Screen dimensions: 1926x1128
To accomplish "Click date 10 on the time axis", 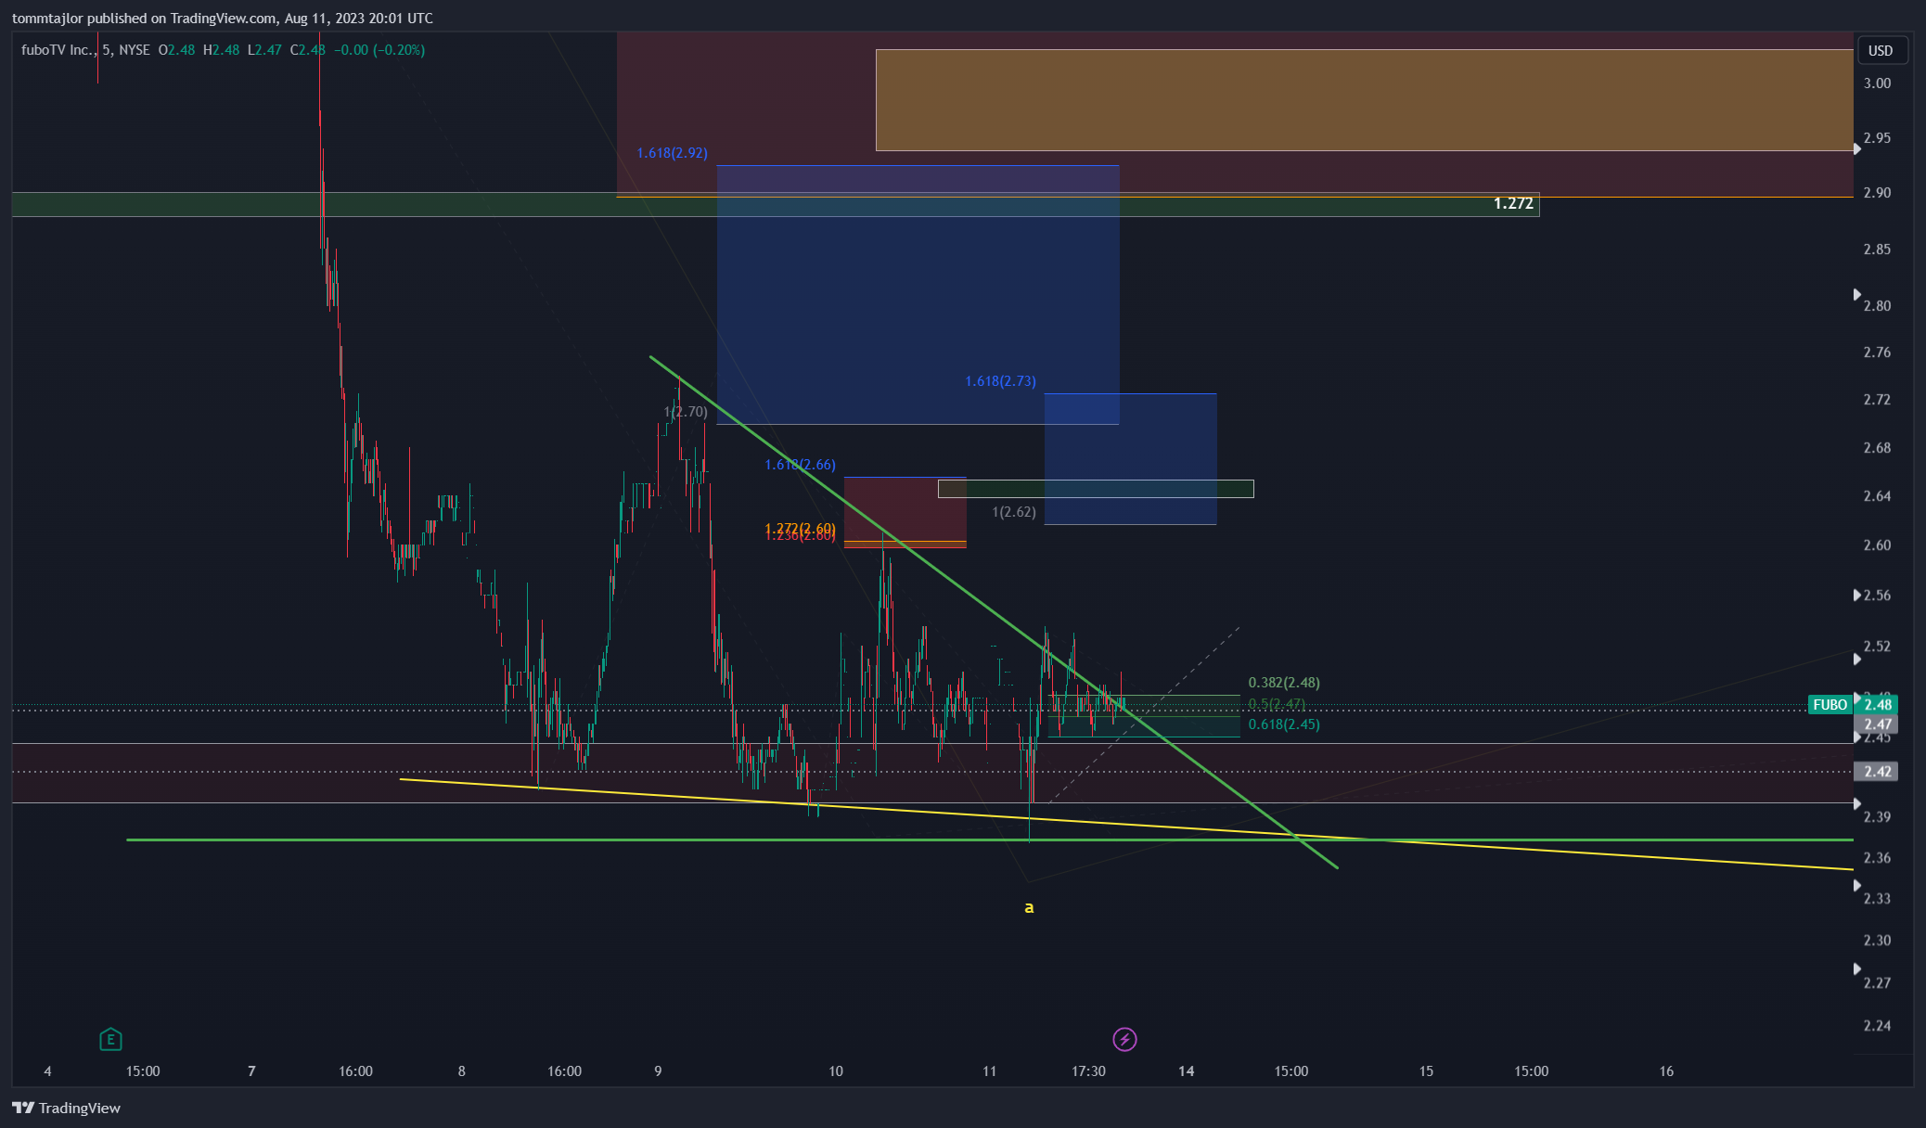I will tap(836, 1071).
